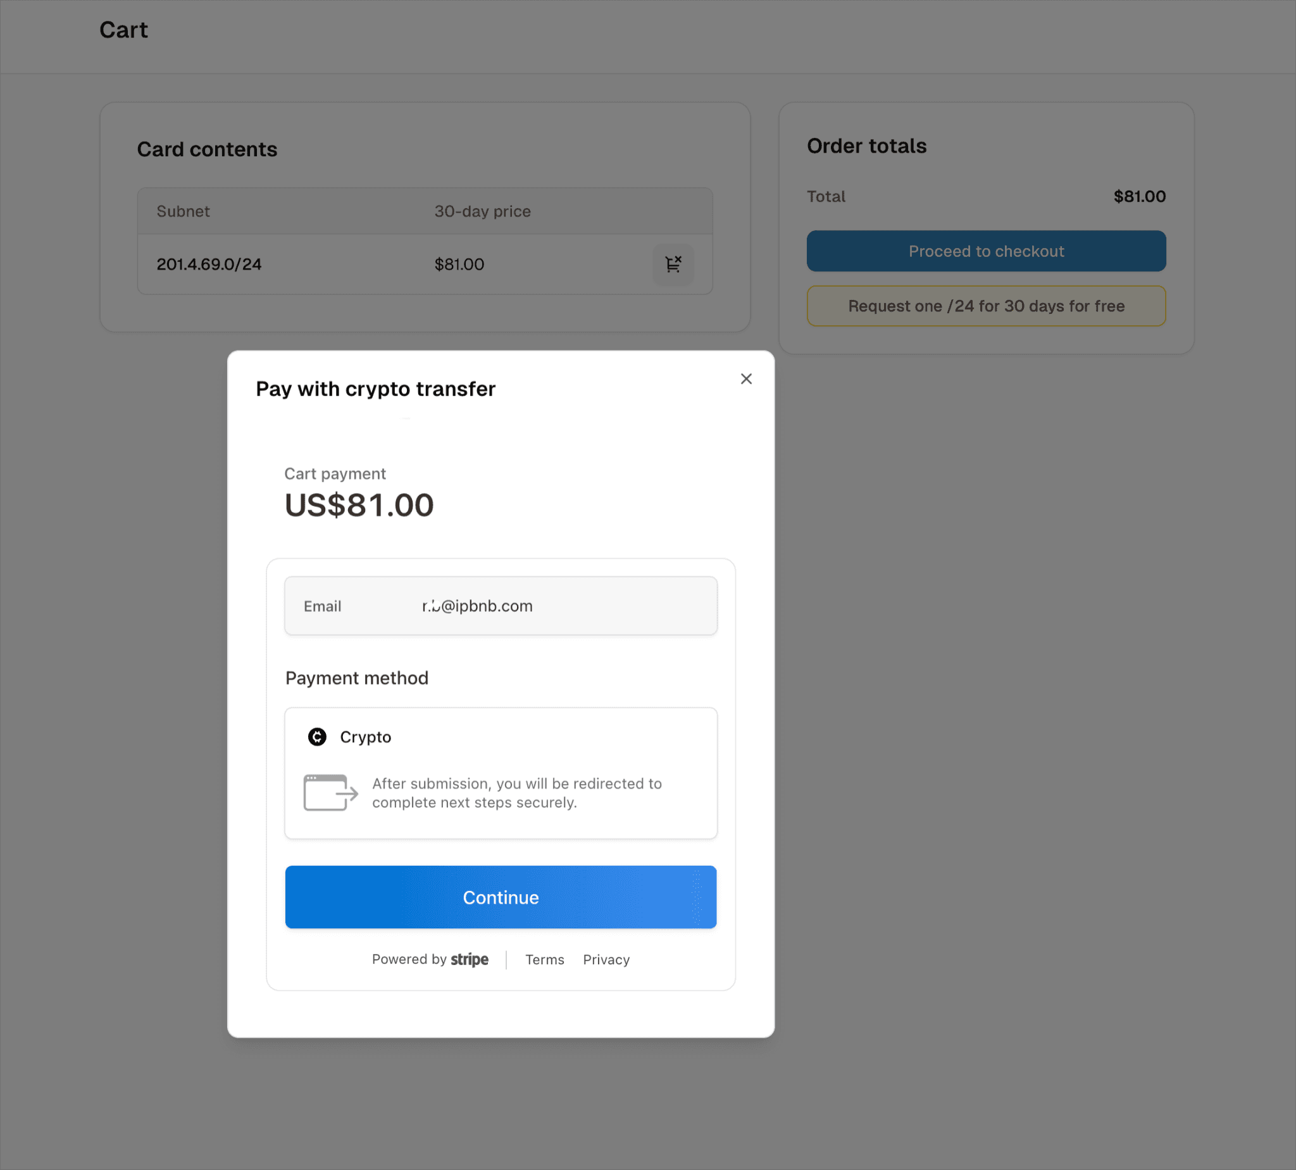Click the Crypto coin logo icon
1296x1170 pixels.
tap(317, 737)
